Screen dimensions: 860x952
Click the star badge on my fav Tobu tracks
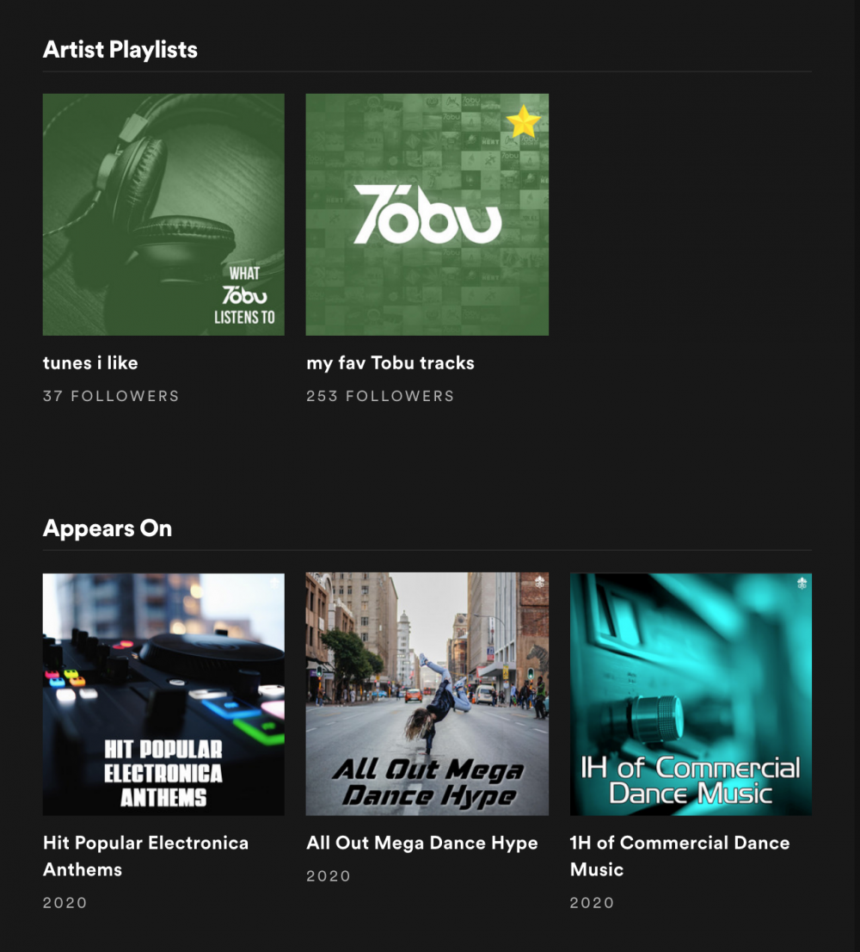[521, 123]
